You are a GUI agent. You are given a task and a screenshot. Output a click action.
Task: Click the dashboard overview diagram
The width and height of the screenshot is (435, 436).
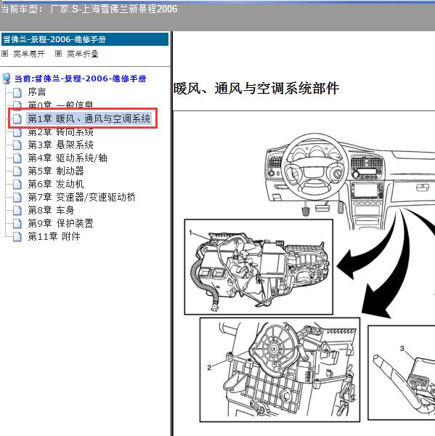coord(349,181)
